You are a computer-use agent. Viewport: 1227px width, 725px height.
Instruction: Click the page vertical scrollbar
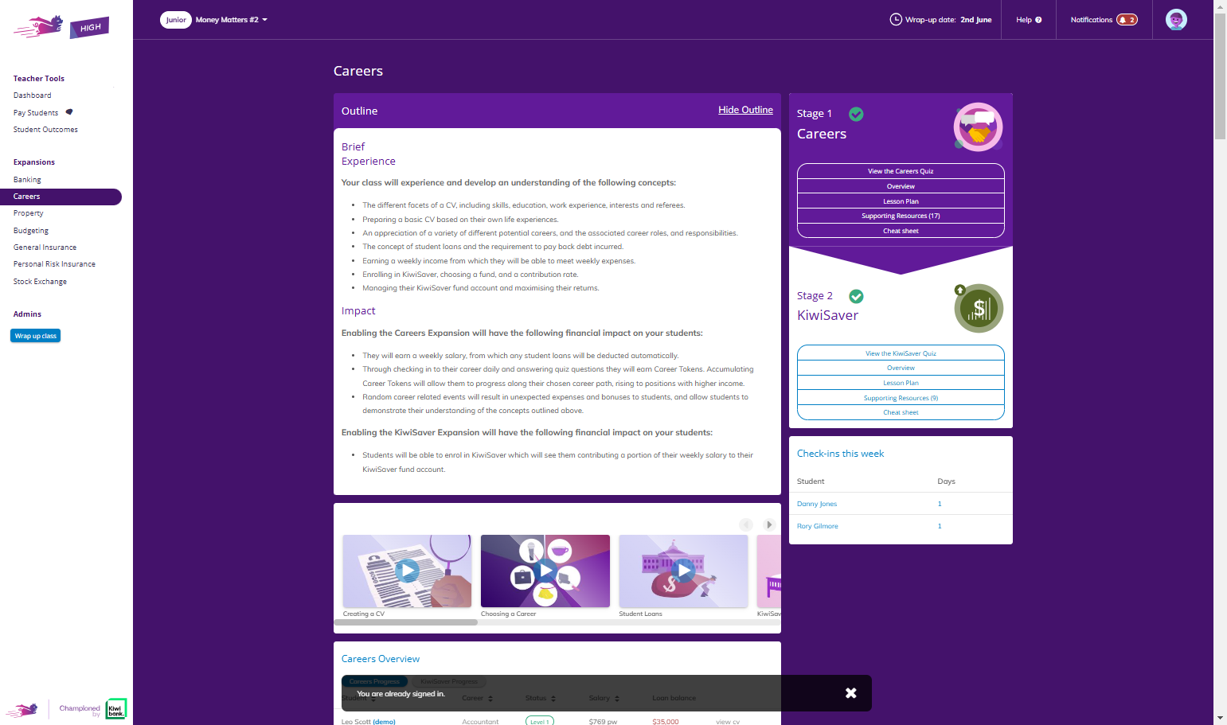click(1220, 76)
